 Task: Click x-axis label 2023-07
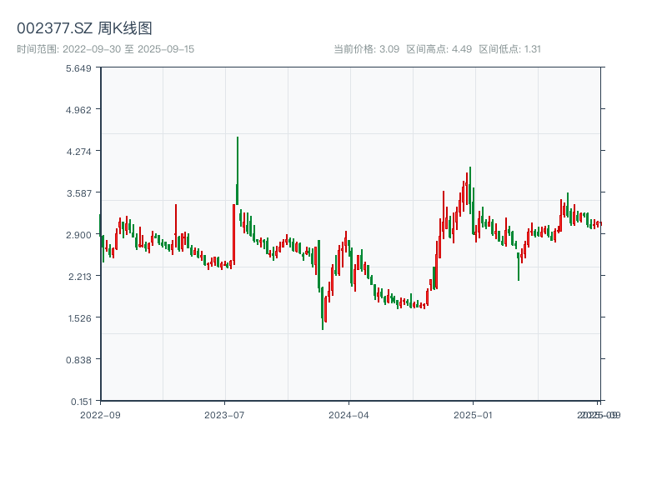pos(224,415)
